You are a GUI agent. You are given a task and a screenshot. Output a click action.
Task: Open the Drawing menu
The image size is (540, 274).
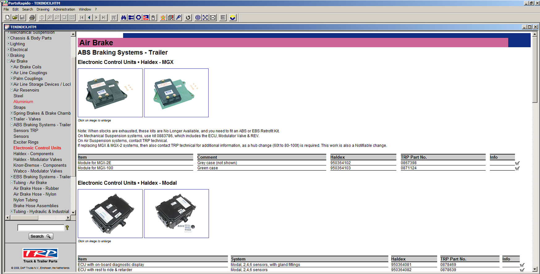coord(43,9)
